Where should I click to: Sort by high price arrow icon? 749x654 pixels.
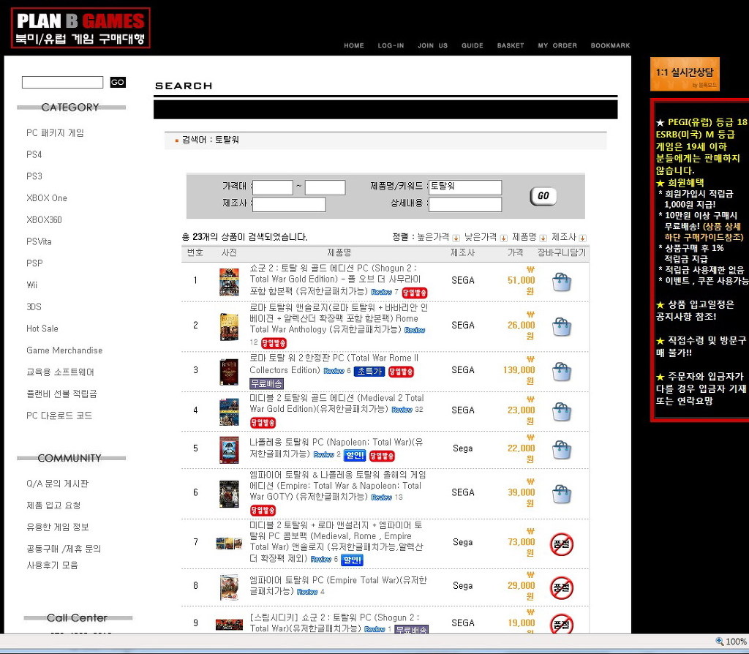point(456,238)
